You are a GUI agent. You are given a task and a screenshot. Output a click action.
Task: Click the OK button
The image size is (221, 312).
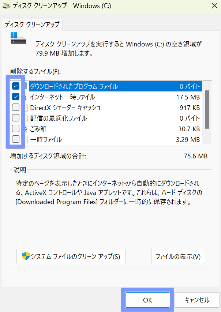(147, 300)
